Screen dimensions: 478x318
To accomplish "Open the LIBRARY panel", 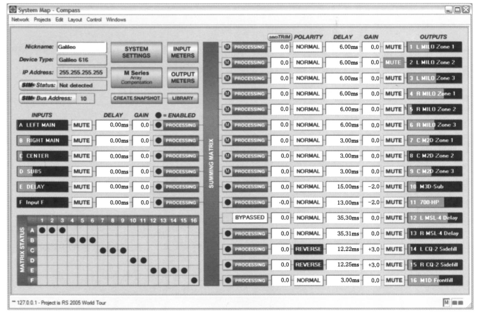I will point(183,98).
